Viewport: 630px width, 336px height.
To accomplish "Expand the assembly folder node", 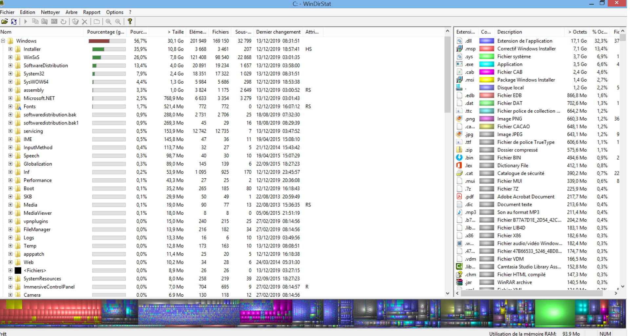I will pos(10,90).
